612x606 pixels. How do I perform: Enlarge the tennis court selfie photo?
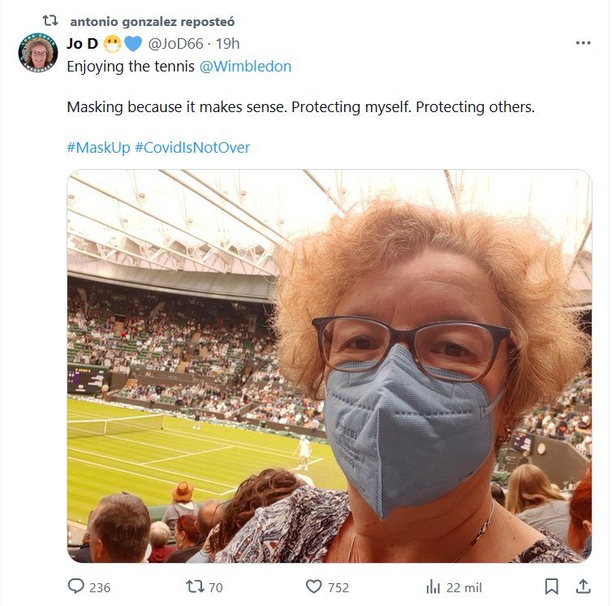coord(329,366)
